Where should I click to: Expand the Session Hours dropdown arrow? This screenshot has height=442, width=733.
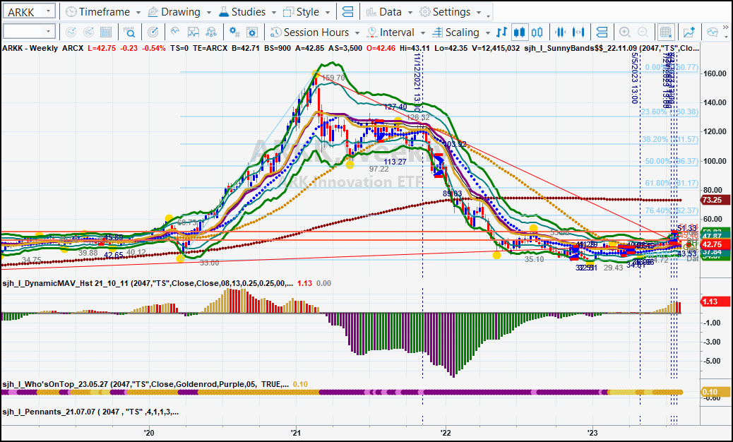[x=357, y=32]
